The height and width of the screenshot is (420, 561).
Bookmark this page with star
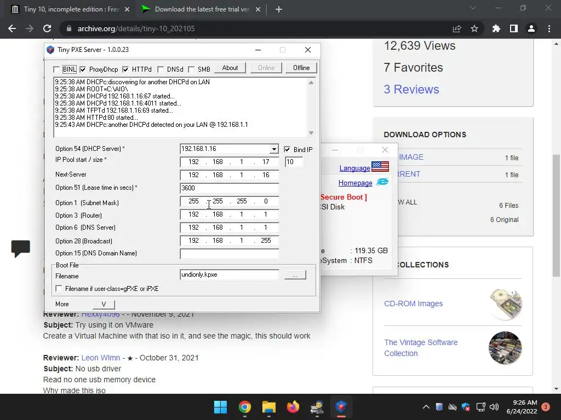(474, 28)
